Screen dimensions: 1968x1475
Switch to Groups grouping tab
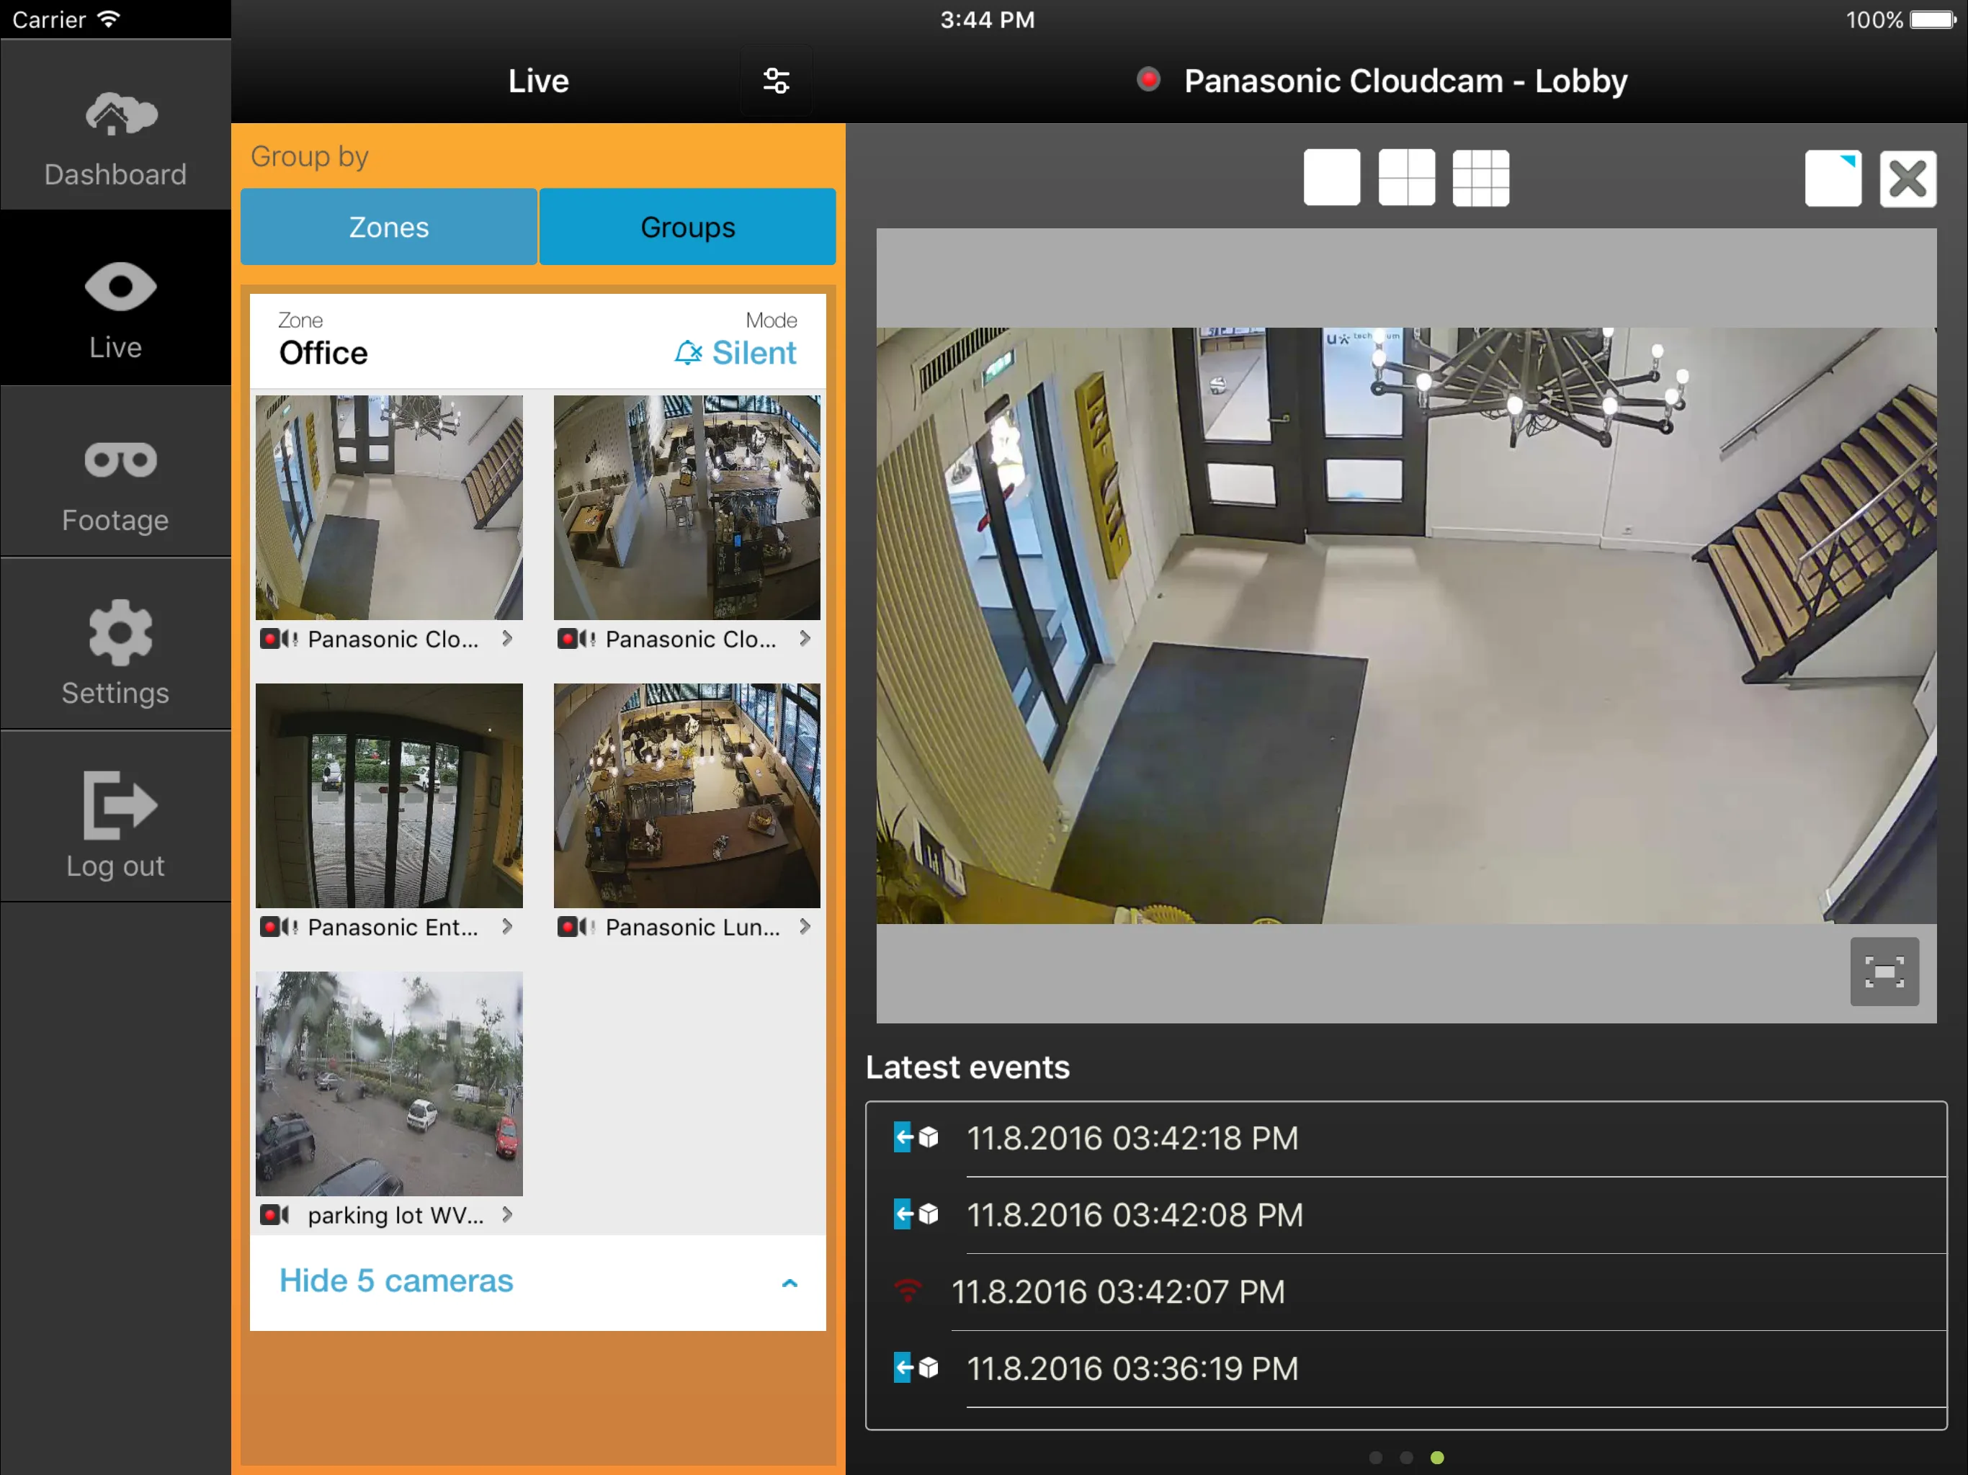click(688, 226)
